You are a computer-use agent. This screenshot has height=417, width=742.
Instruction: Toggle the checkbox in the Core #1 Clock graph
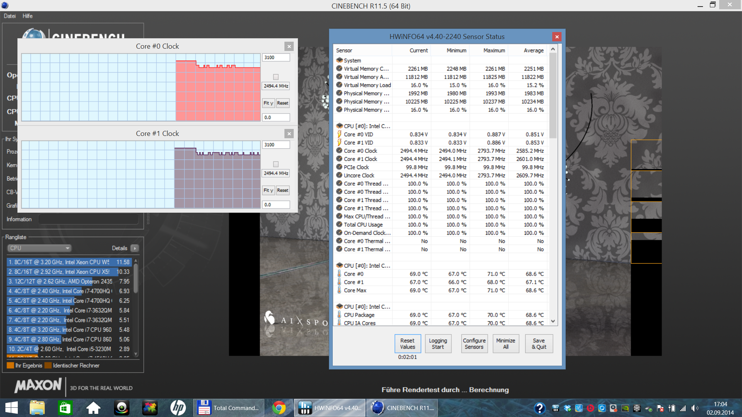click(276, 164)
